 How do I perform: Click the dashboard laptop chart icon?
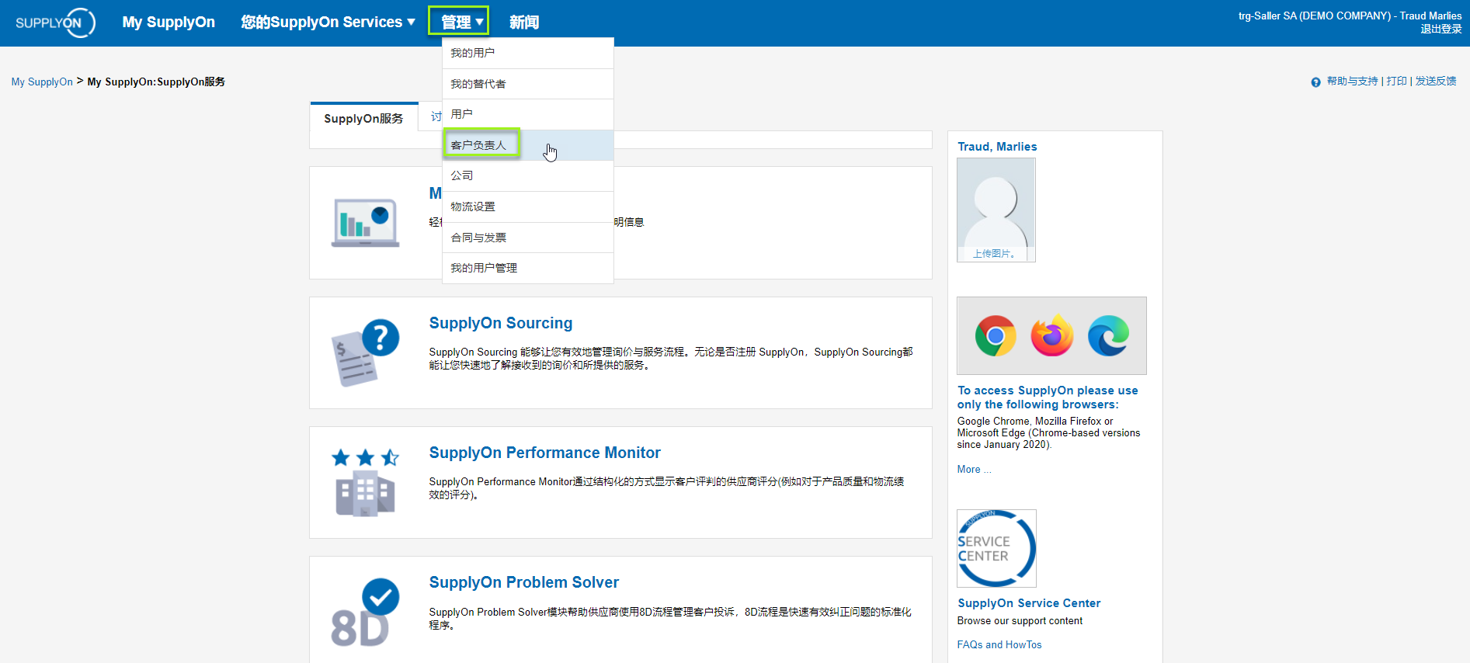coord(365,223)
